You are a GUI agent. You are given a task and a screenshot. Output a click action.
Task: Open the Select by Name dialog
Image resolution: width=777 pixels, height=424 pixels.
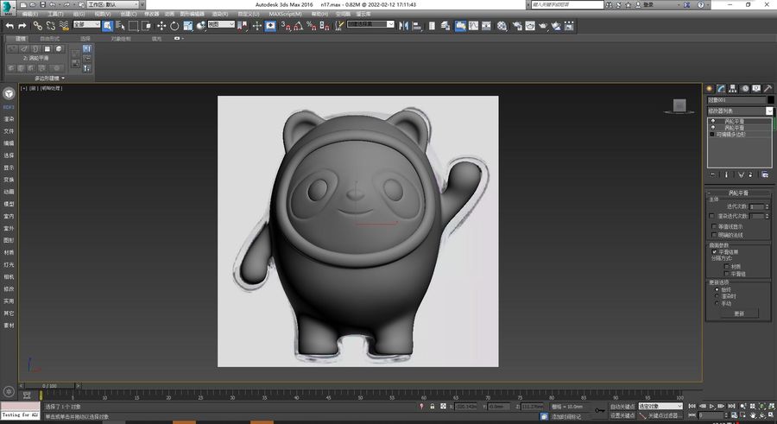click(x=120, y=26)
